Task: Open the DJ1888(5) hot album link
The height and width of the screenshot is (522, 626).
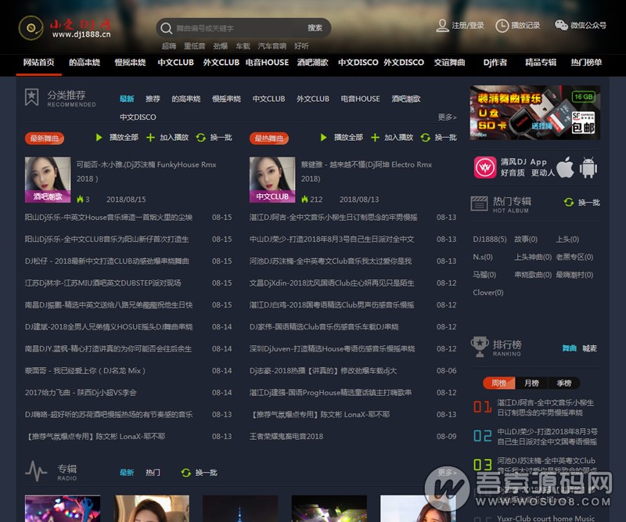Action: point(490,239)
